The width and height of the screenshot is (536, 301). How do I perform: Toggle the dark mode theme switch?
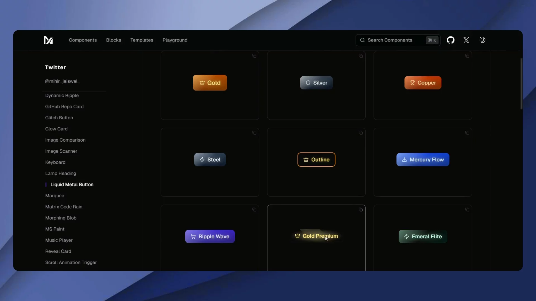482,40
